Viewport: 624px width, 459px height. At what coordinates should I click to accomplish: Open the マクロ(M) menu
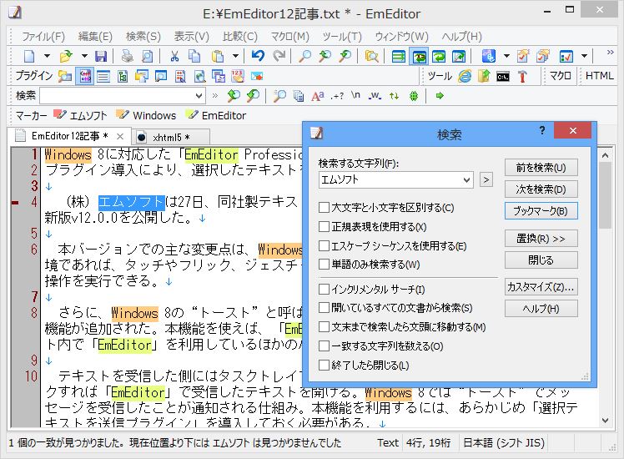pos(290,37)
